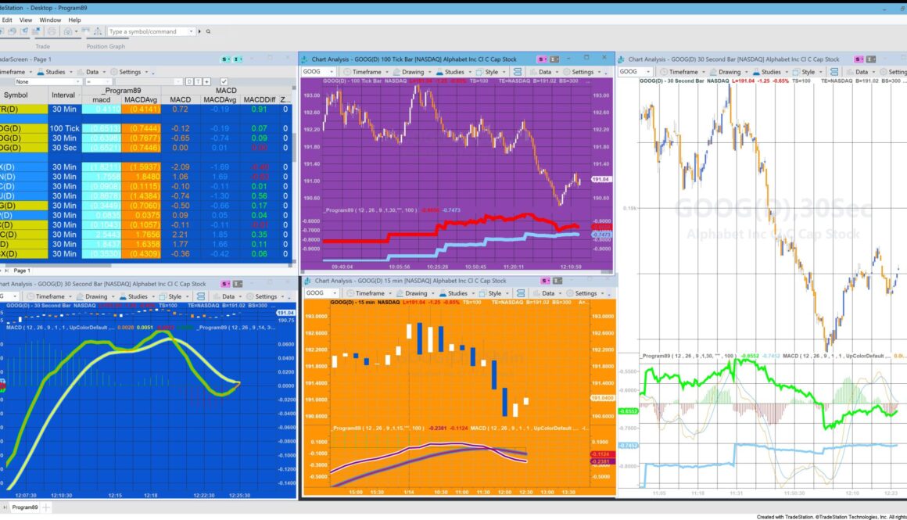Open GOOG symbol dropdown in 100 Tick chart

pos(332,72)
